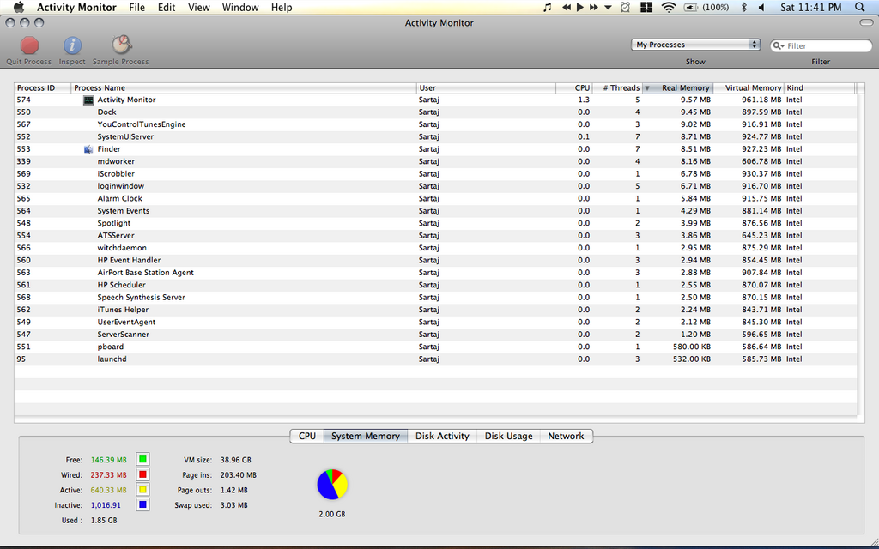This screenshot has width=879, height=549.
Task: Select the iTunes Helper process row
Action: coord(435,309)
